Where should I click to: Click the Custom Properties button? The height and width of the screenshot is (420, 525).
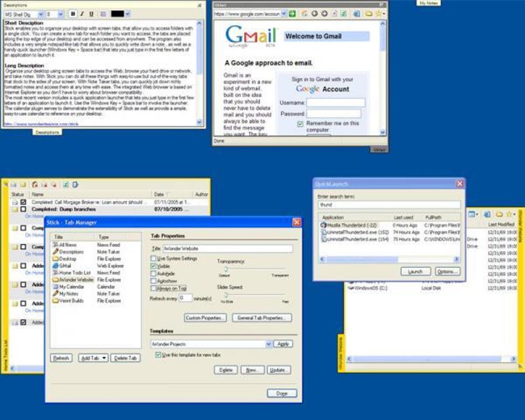[x=205, y=318]
